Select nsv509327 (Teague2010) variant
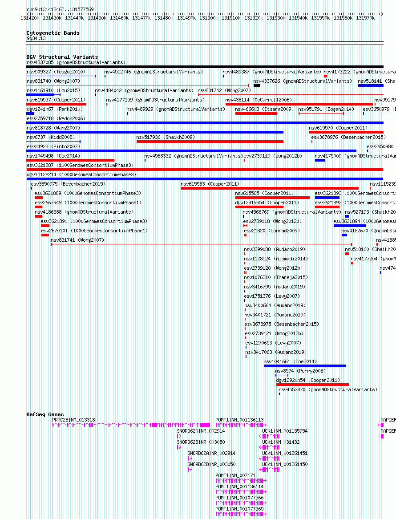 click(56, 72)
